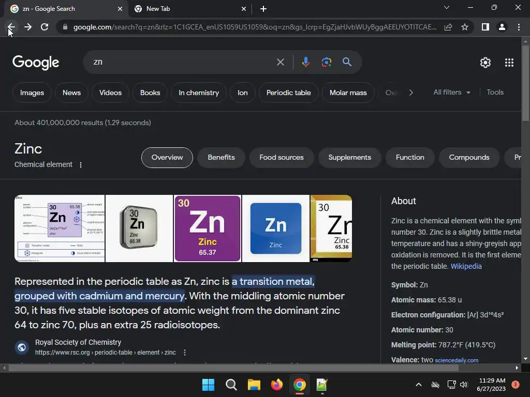Open Google apps grid
The height and width of the screenshot is (397, 530).
click(x=509, y=63)
